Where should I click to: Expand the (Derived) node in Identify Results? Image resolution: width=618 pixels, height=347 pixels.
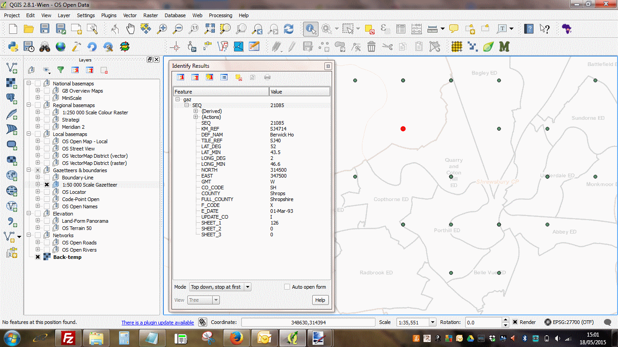(196, 111)
